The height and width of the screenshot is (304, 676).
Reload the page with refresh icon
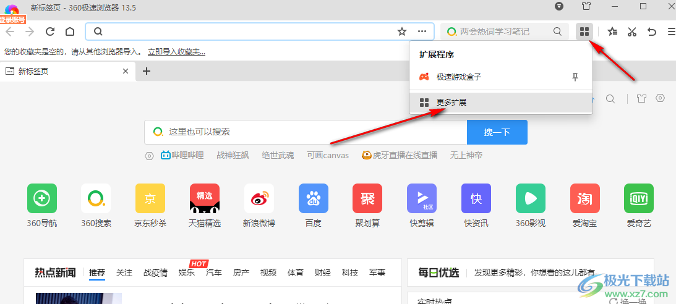pyautogui.click(x=50, y=32)
